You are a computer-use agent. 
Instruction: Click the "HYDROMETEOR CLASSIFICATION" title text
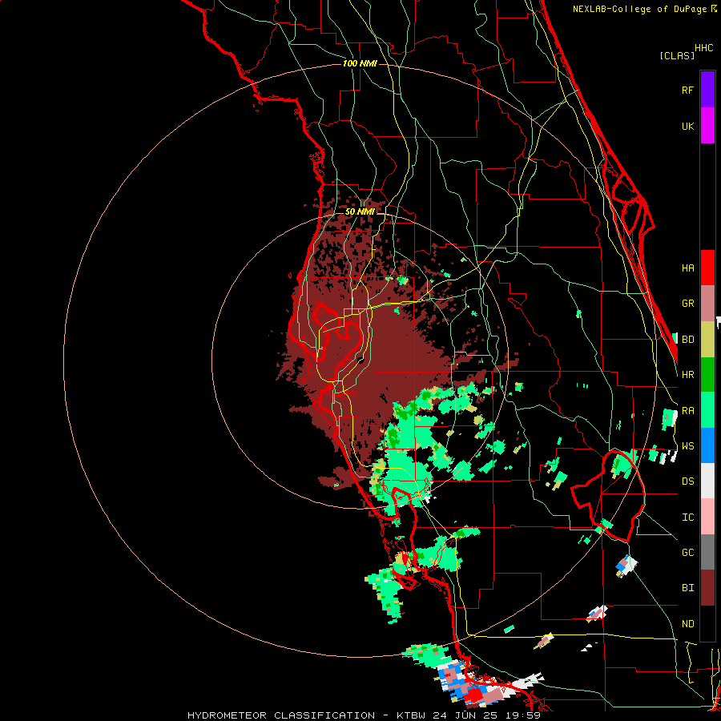[x=281, y=715]
